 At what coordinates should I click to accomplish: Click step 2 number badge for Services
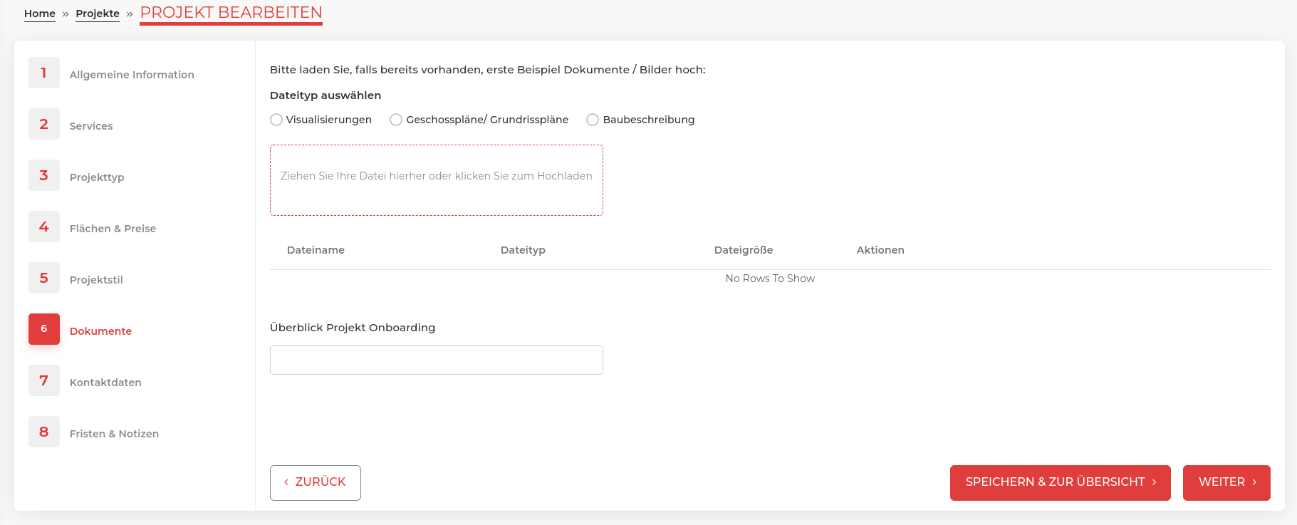tap(44, 124)
